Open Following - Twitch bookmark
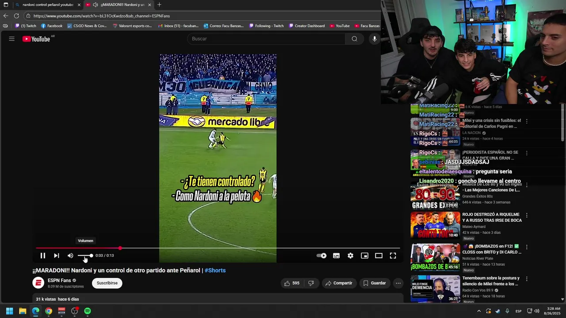566x318 pixels. coord(266,26)
